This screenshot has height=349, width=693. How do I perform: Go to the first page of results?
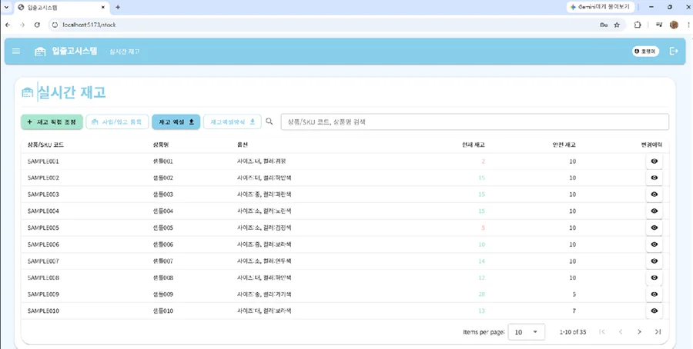[602, 332]
